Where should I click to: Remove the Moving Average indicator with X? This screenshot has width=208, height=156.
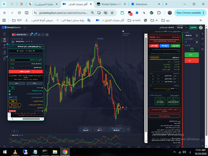coord(32,42)
